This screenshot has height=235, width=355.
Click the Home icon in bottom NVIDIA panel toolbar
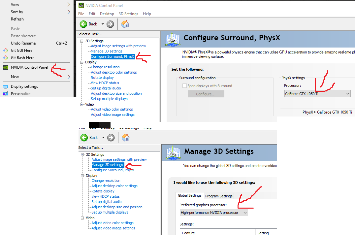coord(126,138)
